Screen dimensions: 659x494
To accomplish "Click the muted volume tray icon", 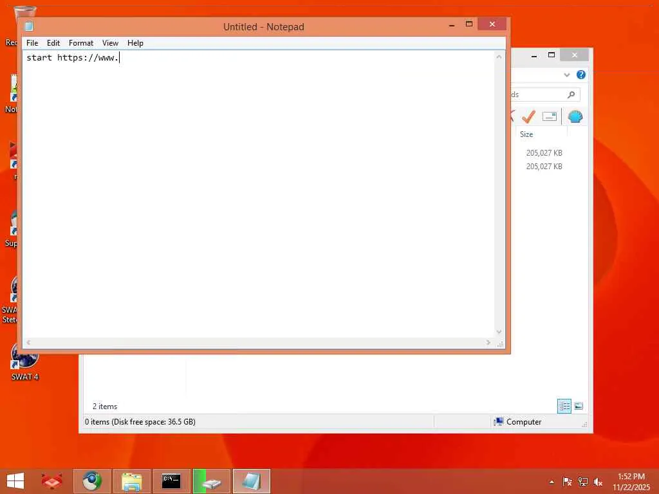I will point(598,482).
